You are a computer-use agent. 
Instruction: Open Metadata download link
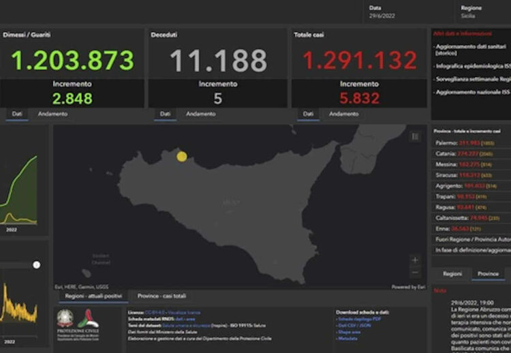(x=347, y=339)
